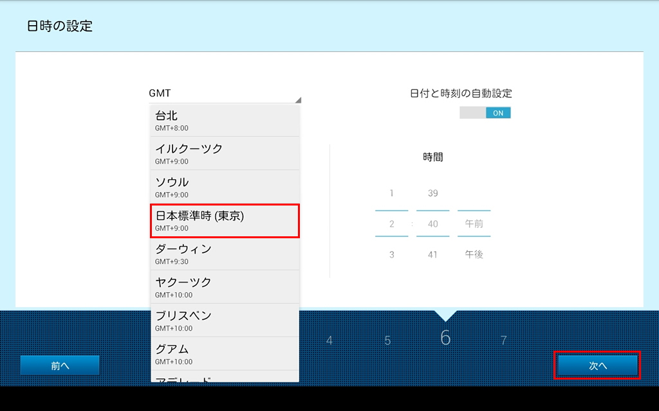659x411 pixels.
Task: Go back with the 前へ button
Action: (60, 365)
